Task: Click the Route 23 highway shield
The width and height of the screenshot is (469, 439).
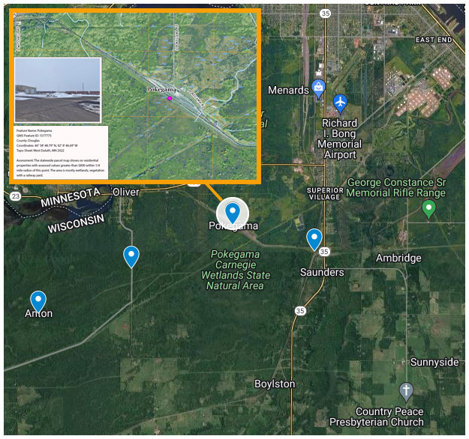Action: click(16, 196)
